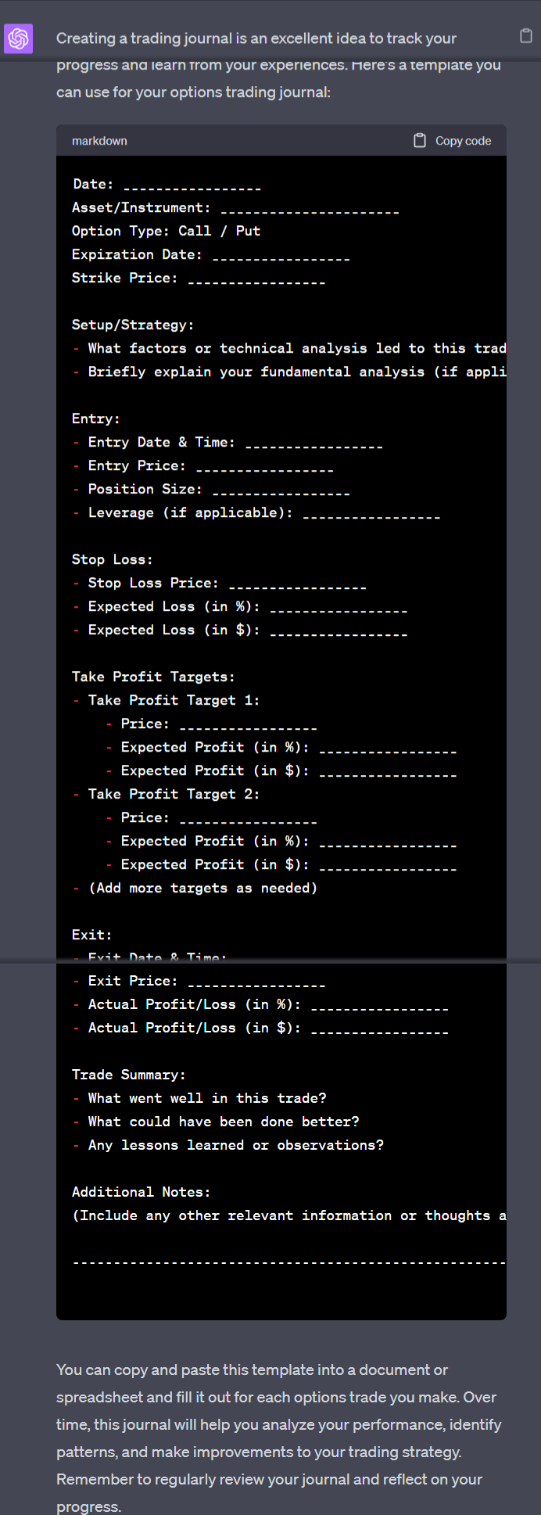
Task: Click the closing paragraph starting "You can copy"
Action: click(x=279, y=1438)
